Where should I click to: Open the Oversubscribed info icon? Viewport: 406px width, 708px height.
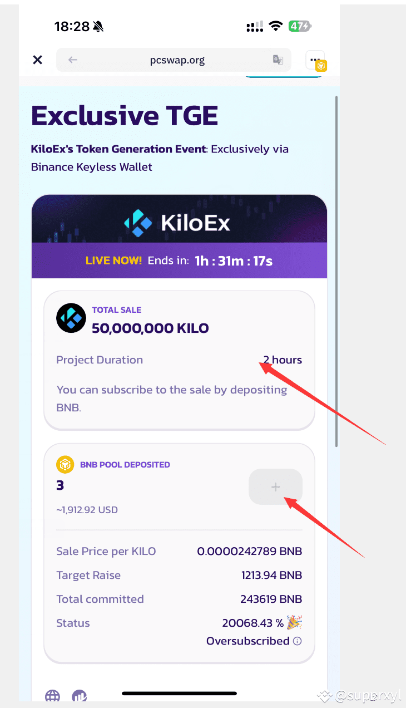(x=298, y=641)
